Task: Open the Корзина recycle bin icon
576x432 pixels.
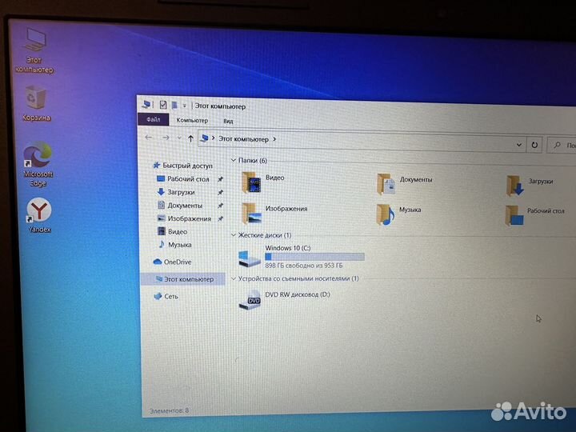Action: pyautogui.click(x=36, y=103)
